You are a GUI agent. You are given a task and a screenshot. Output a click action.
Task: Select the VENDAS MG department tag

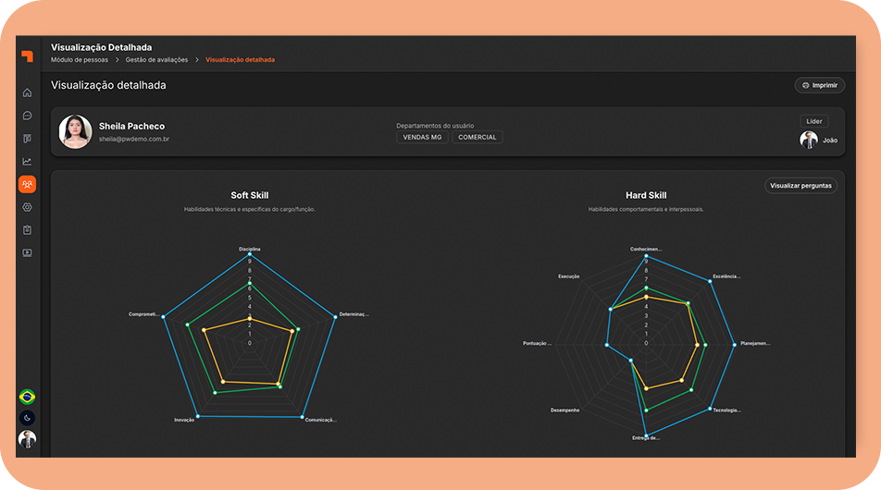422,137
